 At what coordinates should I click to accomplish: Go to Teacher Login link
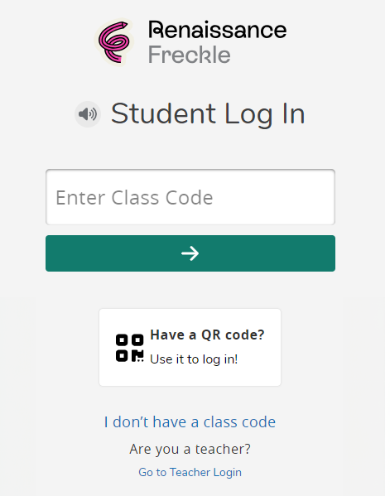pos(190,472)
